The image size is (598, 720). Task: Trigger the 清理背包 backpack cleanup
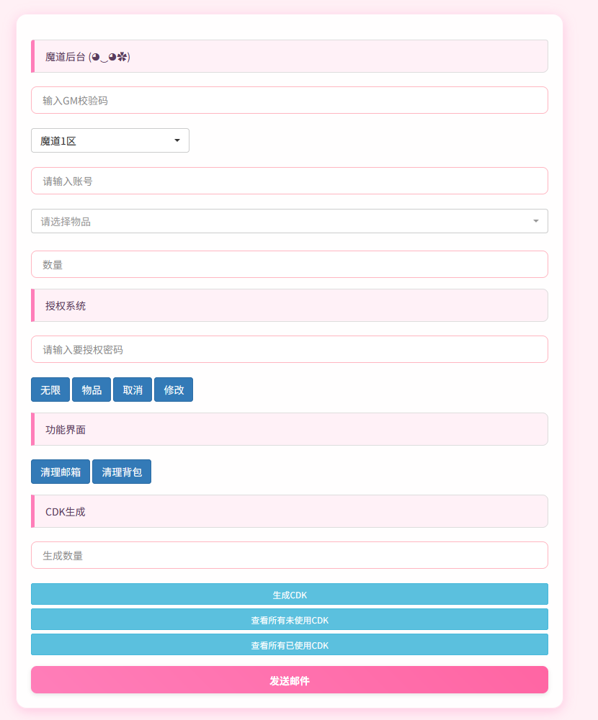click(x=121, y=472)
